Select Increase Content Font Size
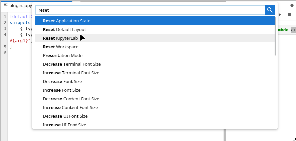 coord(155,107)
